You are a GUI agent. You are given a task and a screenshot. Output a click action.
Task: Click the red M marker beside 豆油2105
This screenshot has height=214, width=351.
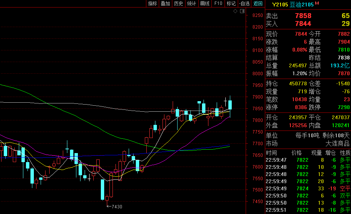point(317,3)
